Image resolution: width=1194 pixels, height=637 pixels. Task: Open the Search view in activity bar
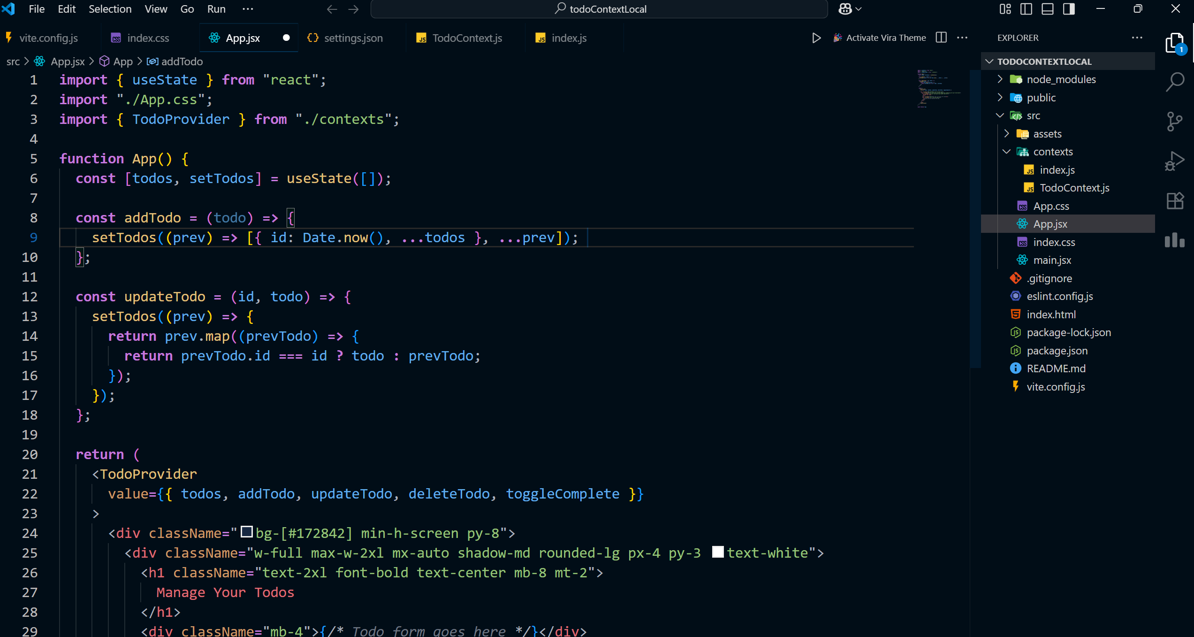point(1175,82)
